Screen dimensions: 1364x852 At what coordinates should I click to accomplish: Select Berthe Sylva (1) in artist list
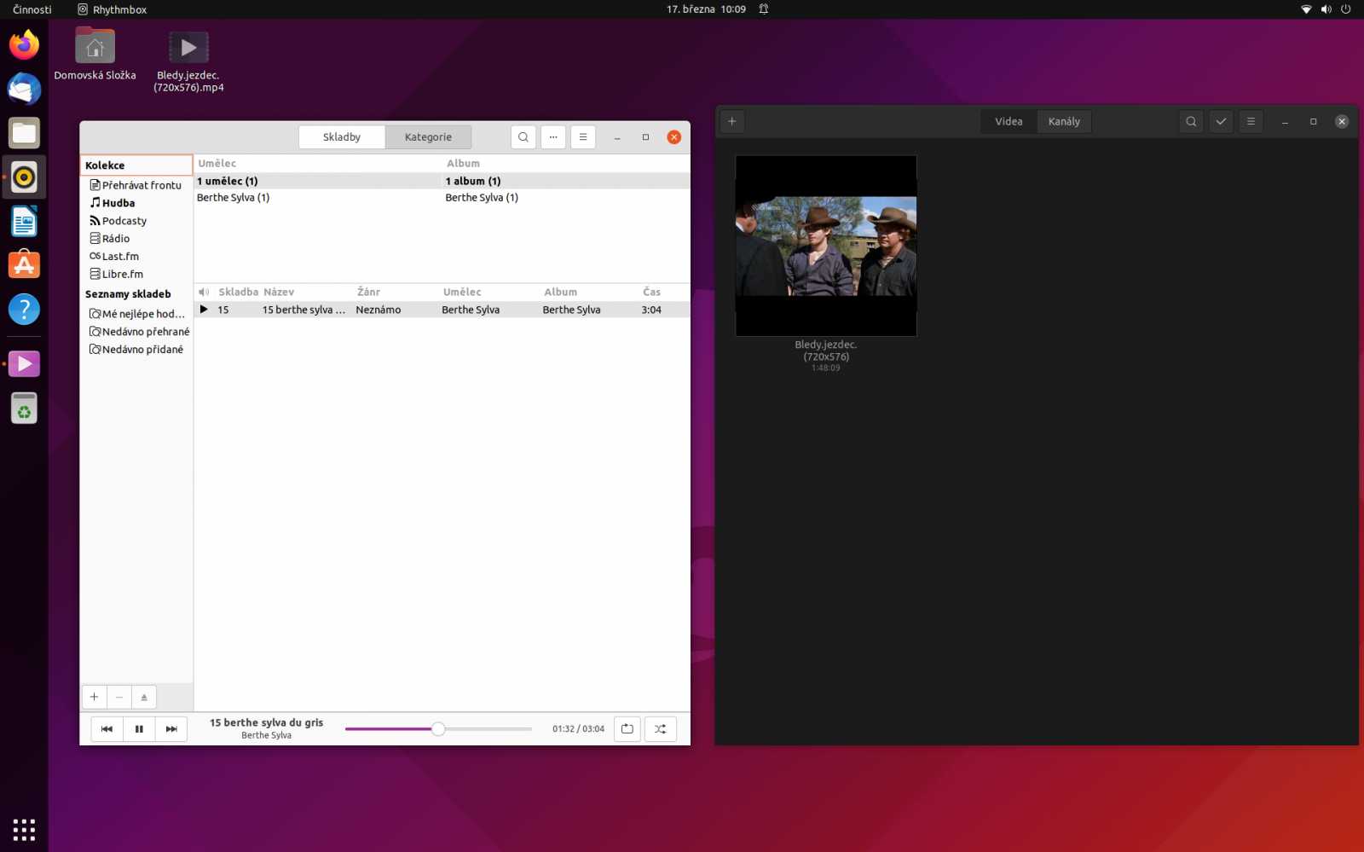[317, 198]
